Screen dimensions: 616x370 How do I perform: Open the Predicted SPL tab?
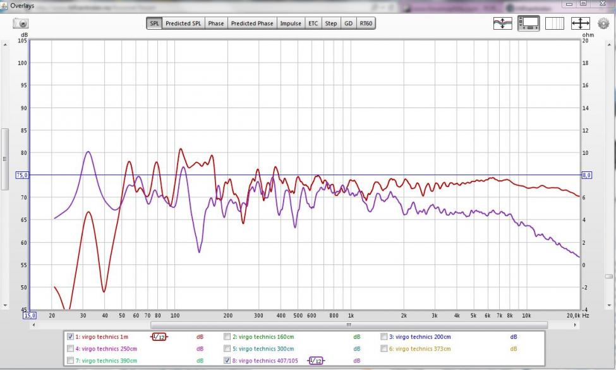[183, 23]
